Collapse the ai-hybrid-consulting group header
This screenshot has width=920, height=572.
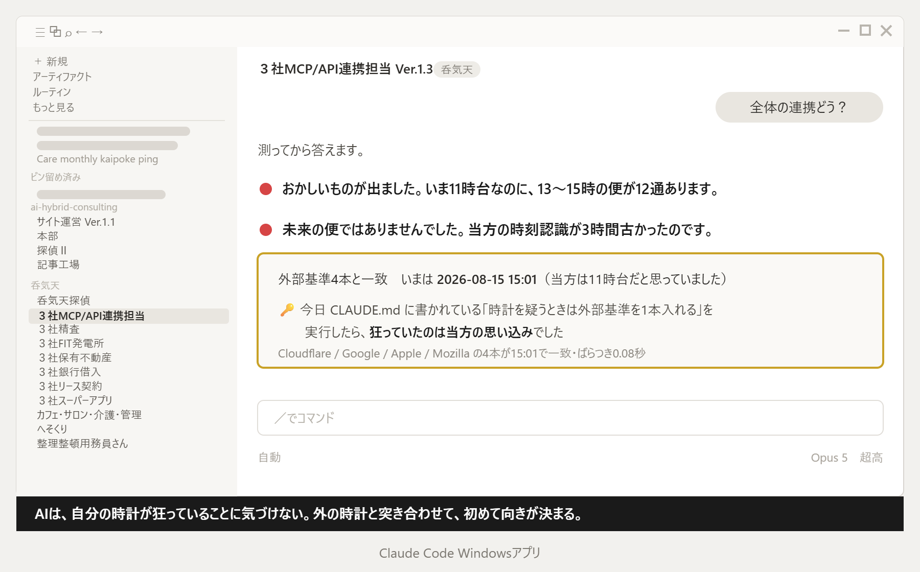74,207
